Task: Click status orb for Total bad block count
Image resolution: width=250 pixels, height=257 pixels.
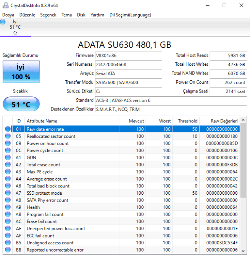Action: click(8, 186)
